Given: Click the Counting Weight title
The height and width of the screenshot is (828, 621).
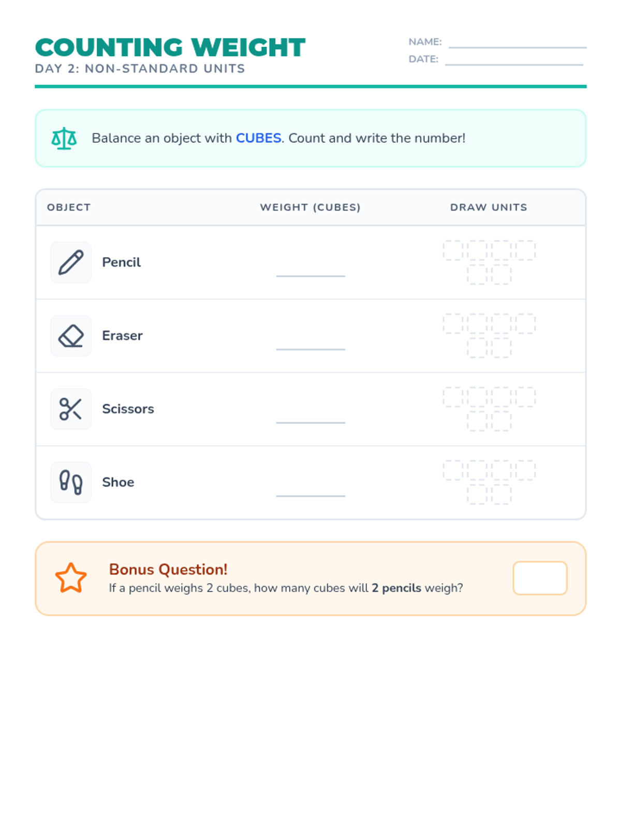Looking at the screenshot, I should pos(170,48).
